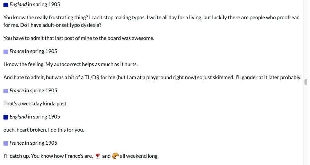This screenshot has height=165, width=310.
Task: Click "That's a weekday kinda post" message
Action: coord(36,104)
